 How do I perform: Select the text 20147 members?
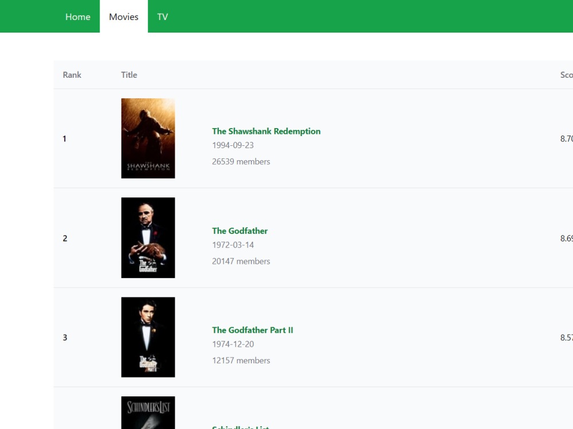tap(241, 261)
